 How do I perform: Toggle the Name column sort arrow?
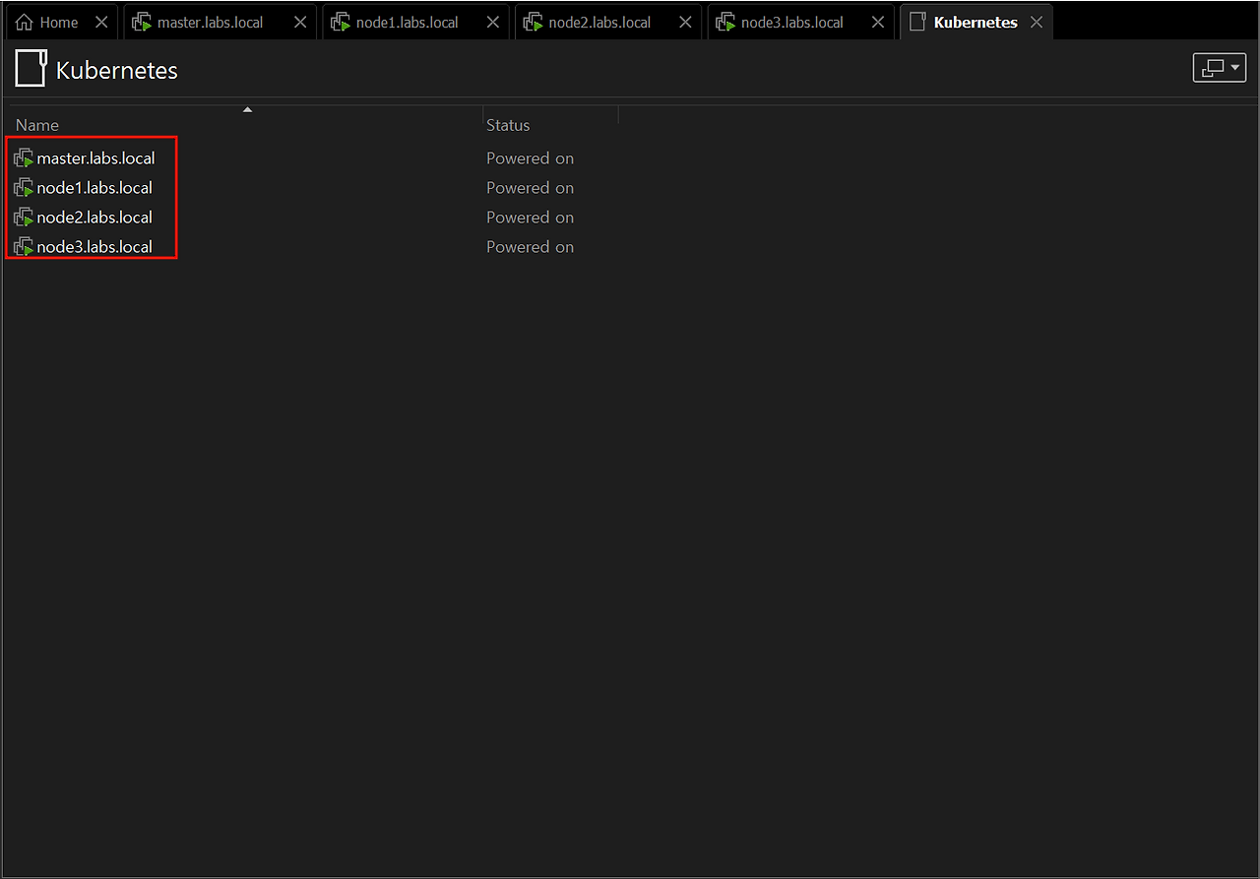(248, 109)
